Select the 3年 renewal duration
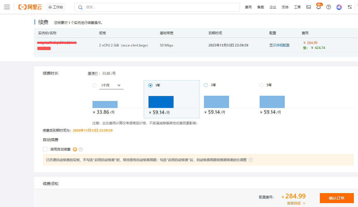 pyautogui.click(x=206, y=85)
